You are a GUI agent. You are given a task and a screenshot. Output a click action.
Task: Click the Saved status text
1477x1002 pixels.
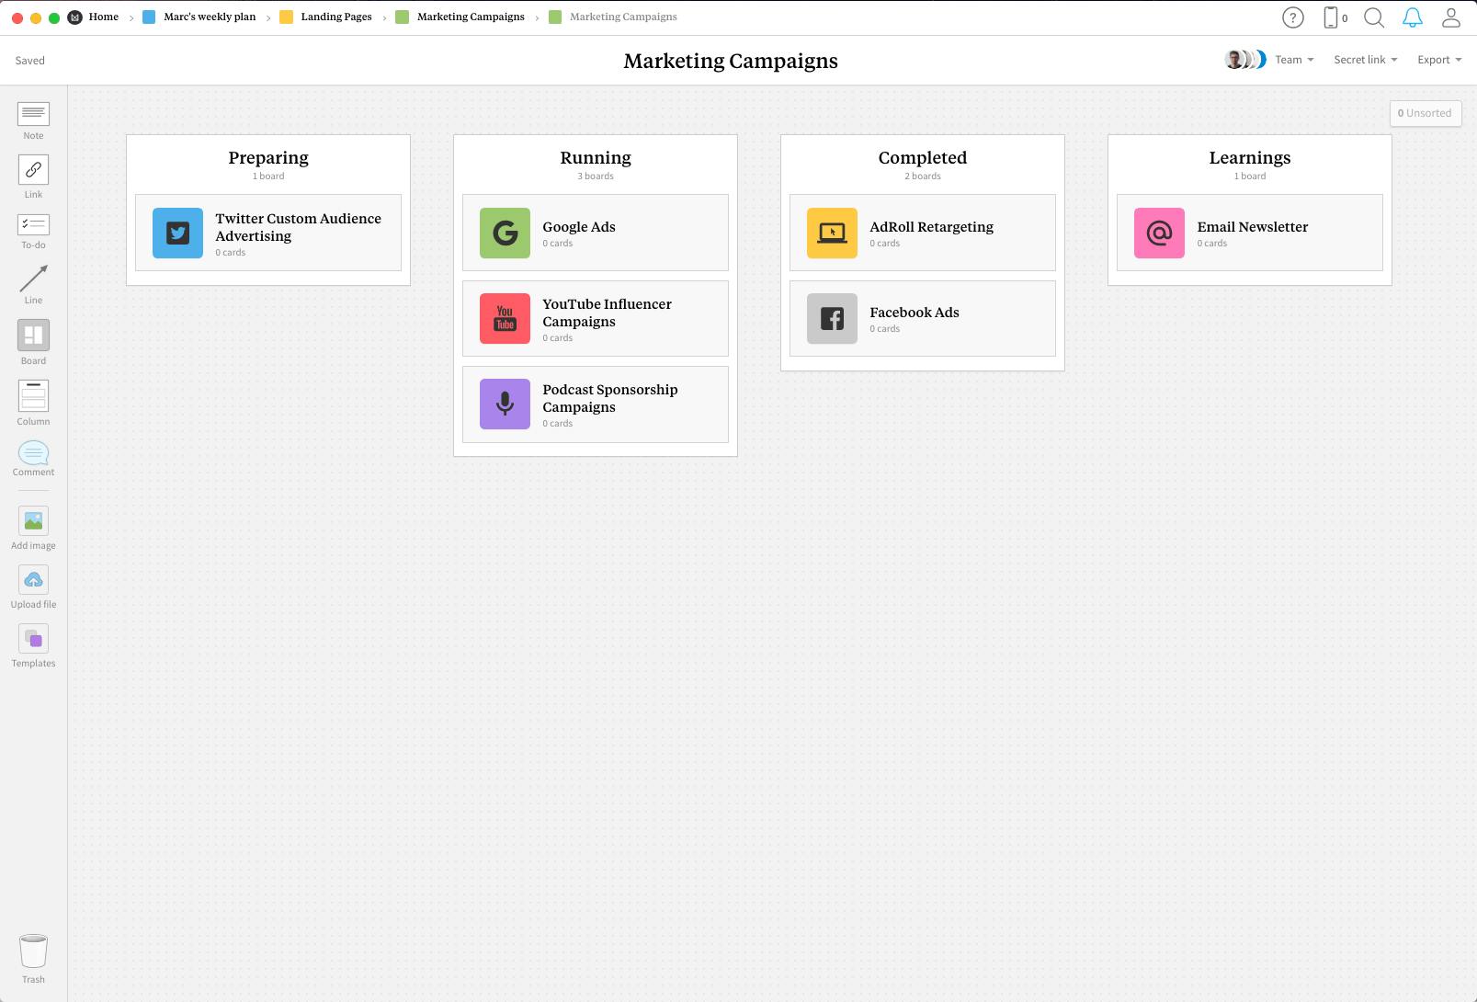30,61
